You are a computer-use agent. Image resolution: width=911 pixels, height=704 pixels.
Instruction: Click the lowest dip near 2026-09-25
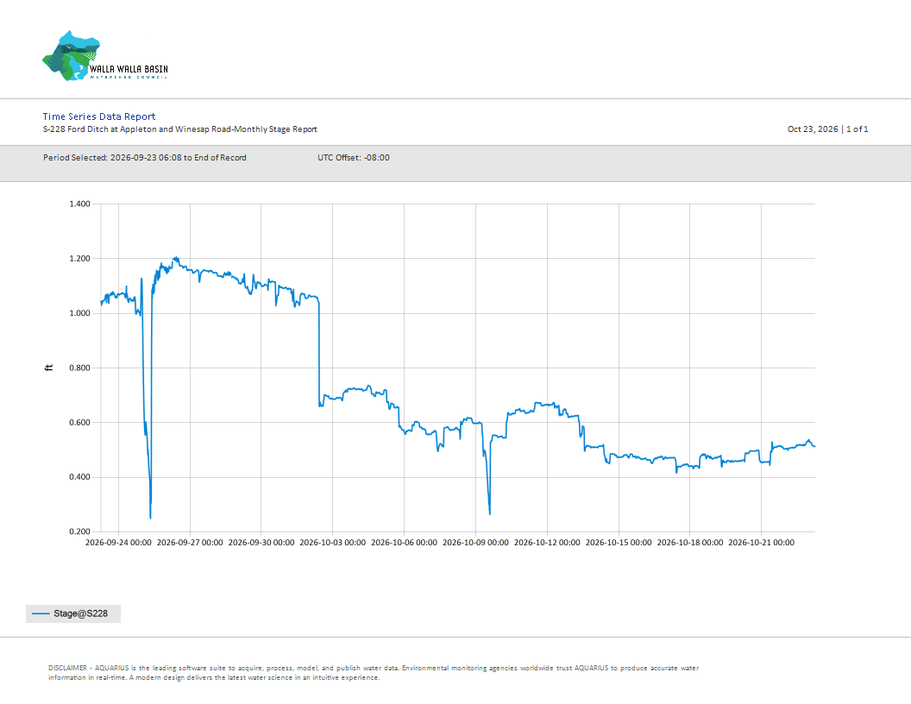point(150,517)
